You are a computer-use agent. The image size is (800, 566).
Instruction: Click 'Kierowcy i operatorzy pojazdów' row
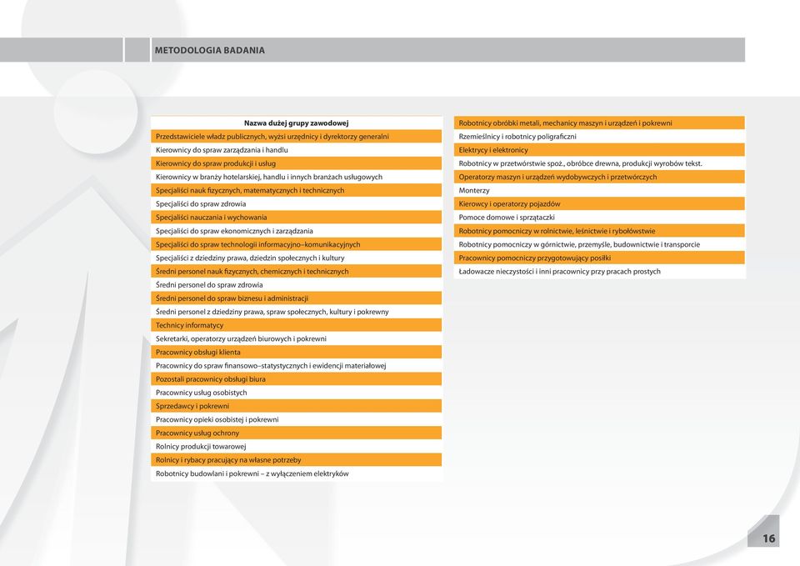(x=599, y=203)
